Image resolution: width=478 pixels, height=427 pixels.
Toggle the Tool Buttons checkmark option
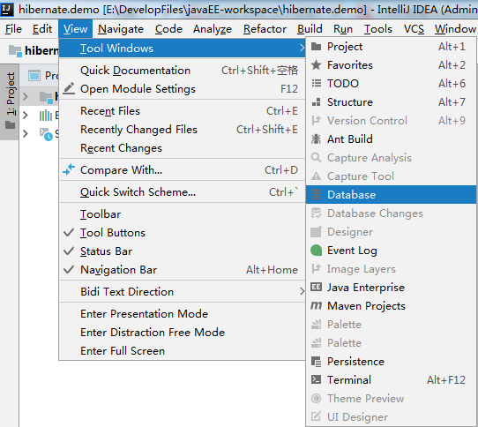coord(182,233)
